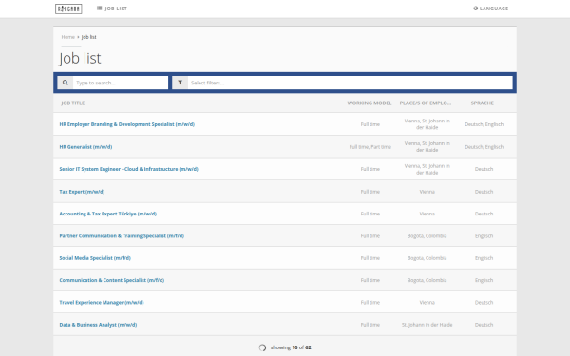Open the Job List menu item
The width and height of the screenshot is (570, 356).
(x=112, y=9)
